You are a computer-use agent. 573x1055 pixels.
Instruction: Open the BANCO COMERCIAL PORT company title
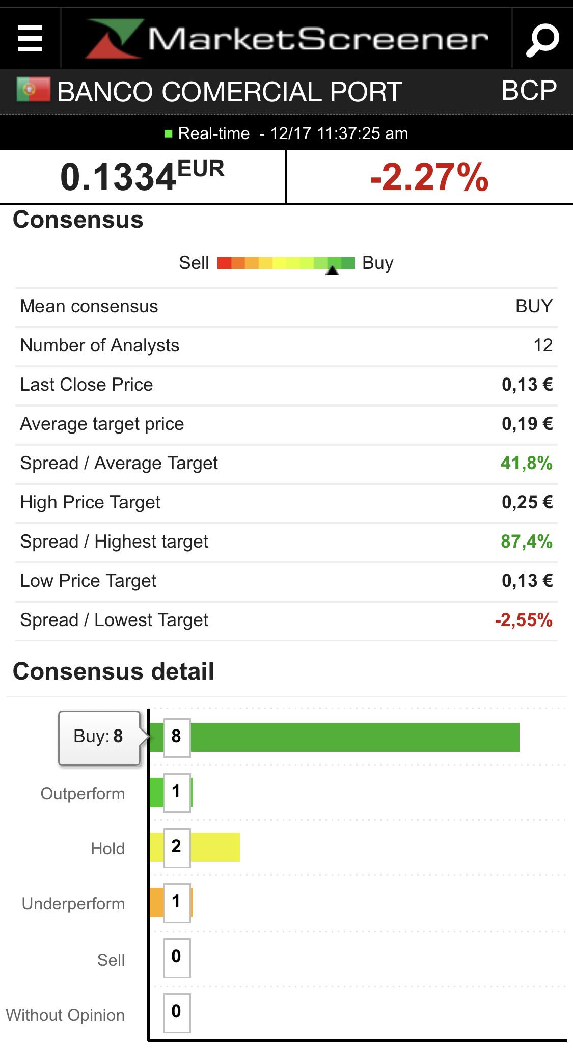(229, 92)
